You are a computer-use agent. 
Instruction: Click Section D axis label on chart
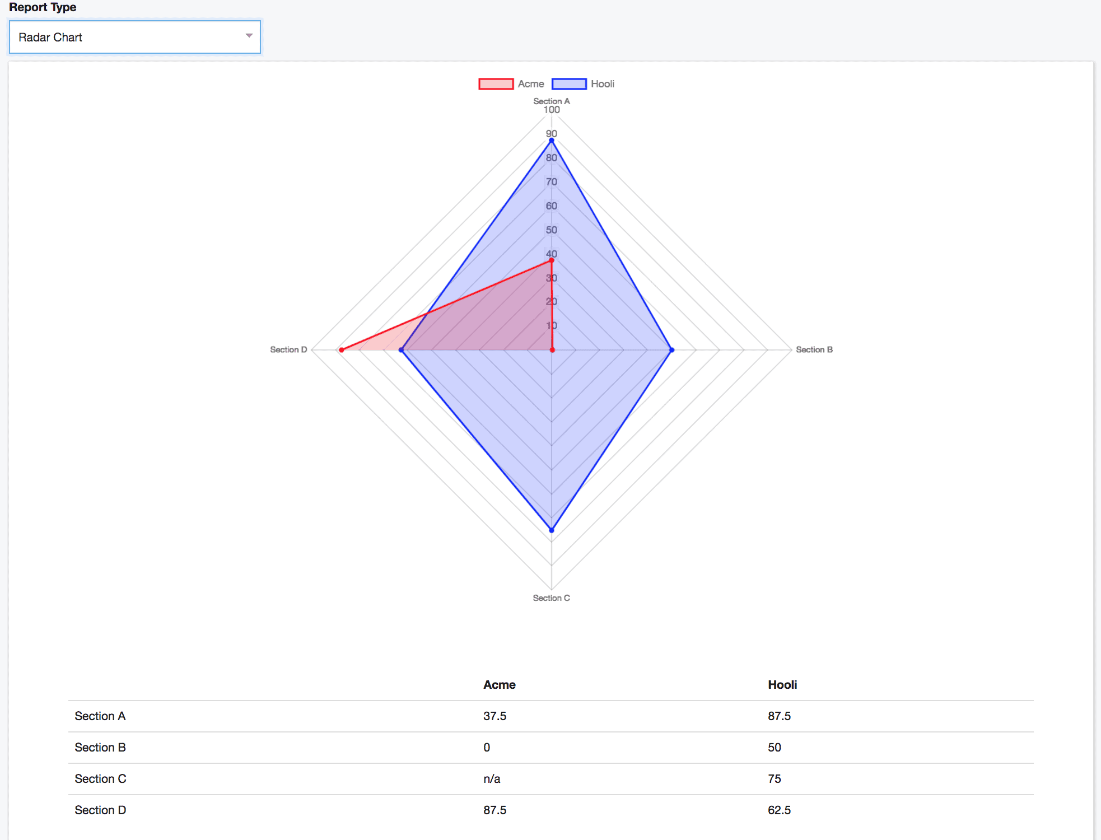(288, 349)
